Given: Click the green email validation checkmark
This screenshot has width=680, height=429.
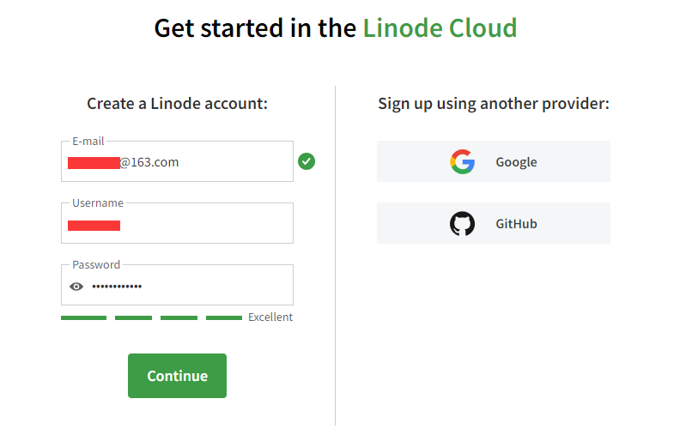Looking at the screenshot, I should click(307, 161).
